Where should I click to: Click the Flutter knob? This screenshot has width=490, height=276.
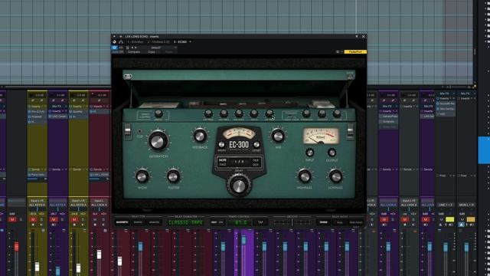(173, 176)
